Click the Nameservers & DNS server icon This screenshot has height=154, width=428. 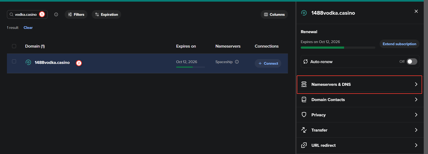point(304,84)
